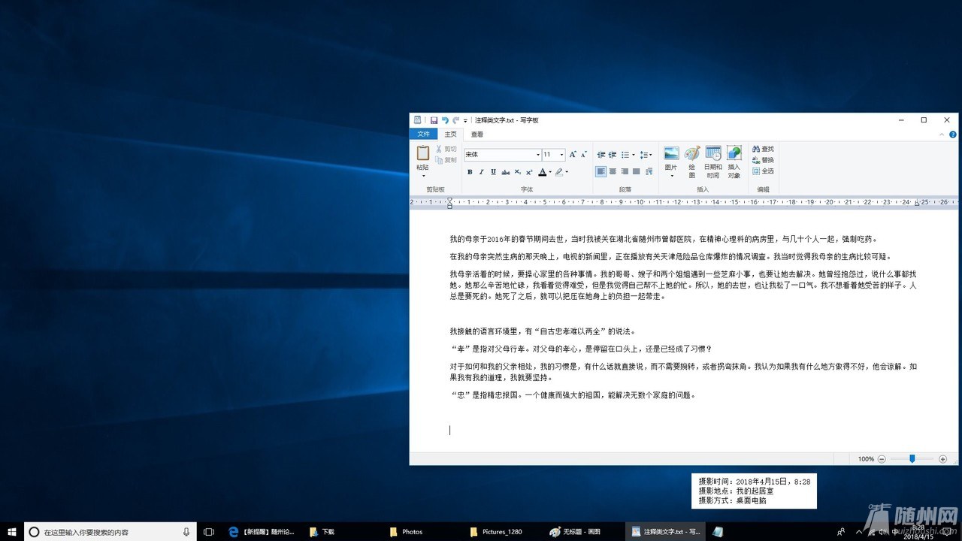Image resolution: width=962 pixels, height=541 pixels.
Task: Switch to the Edge 随州论 taskbar item
Action: tap(262, 532)
